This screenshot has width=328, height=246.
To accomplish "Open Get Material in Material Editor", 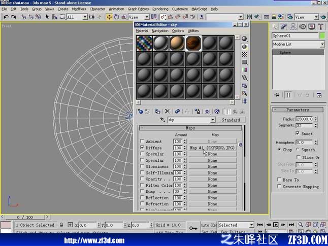I will (140, 112).
